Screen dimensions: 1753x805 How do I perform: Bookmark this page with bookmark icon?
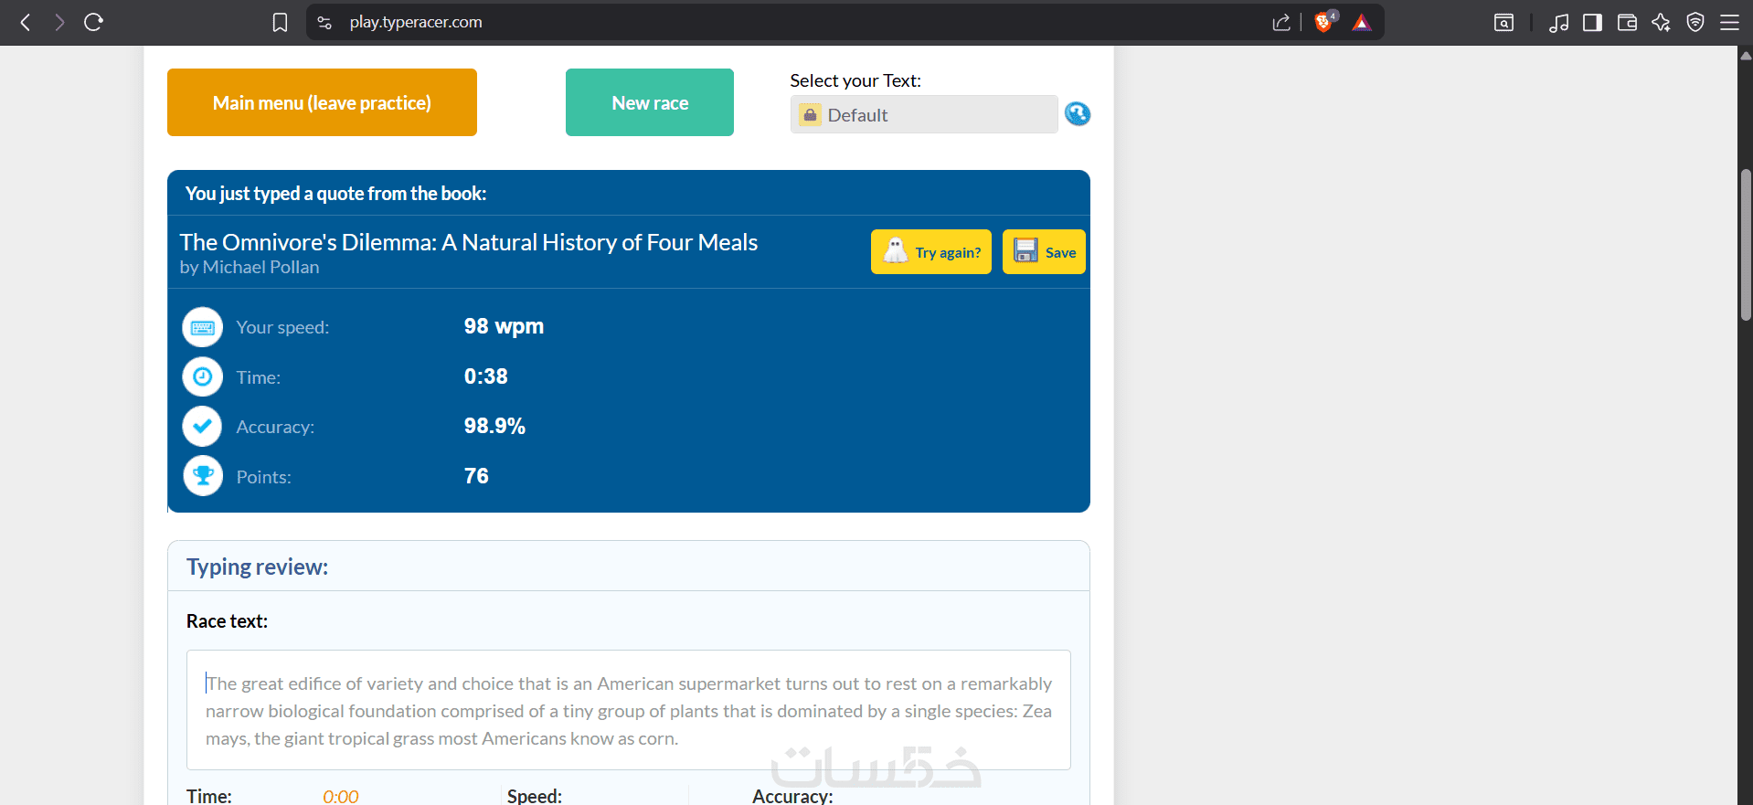pyautogui.click(x=281, y=22)
